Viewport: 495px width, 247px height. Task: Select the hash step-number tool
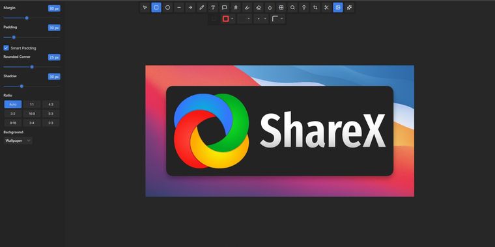pos(236,8)
